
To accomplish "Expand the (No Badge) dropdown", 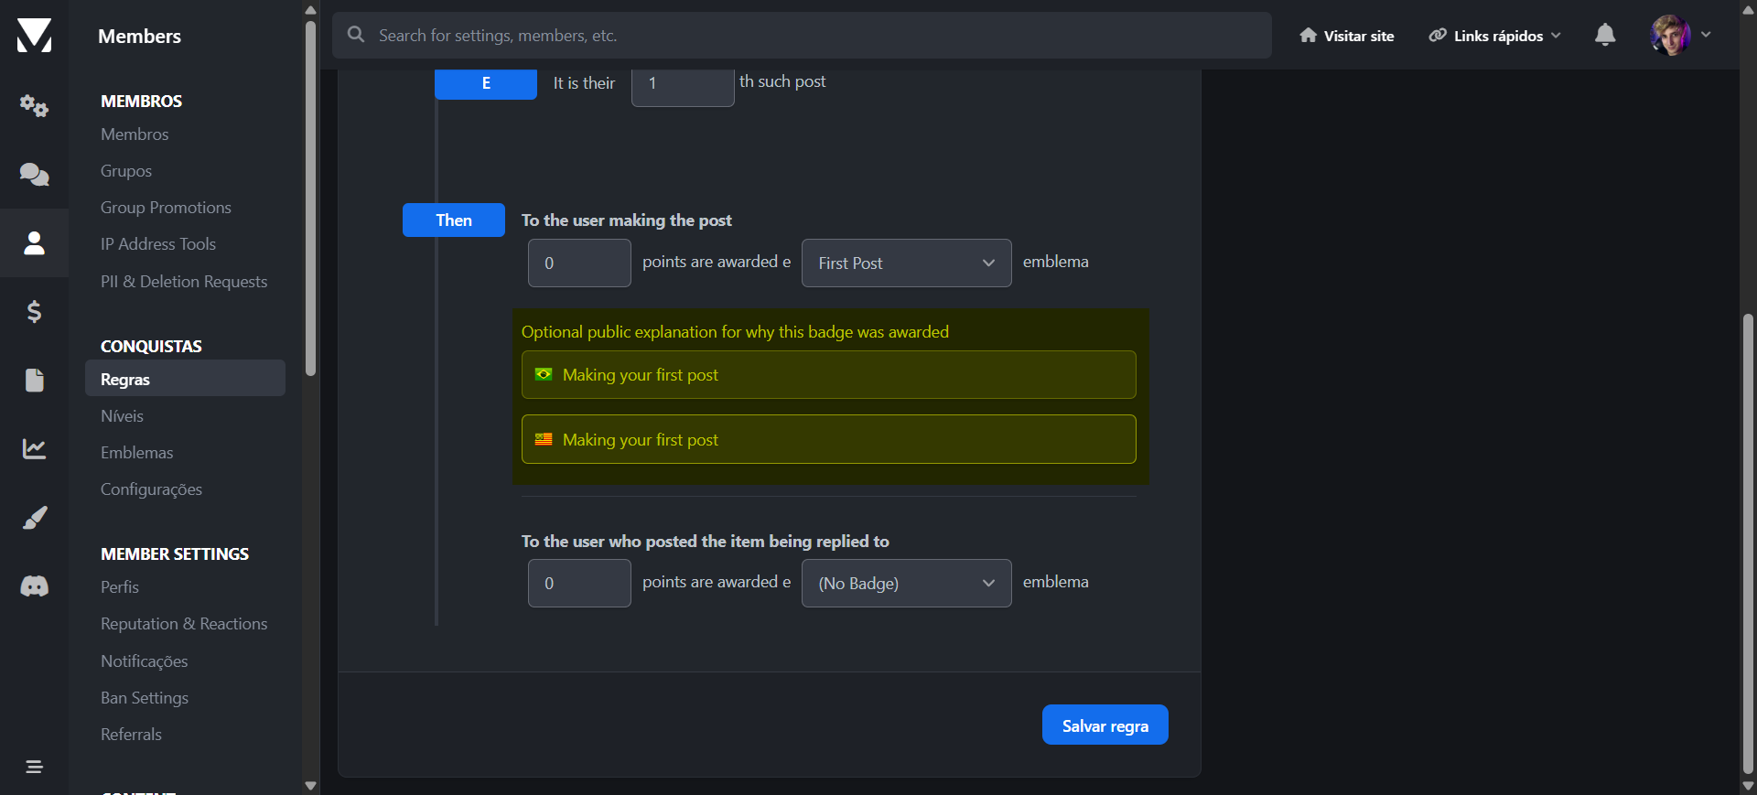I will tap(906, 584).
